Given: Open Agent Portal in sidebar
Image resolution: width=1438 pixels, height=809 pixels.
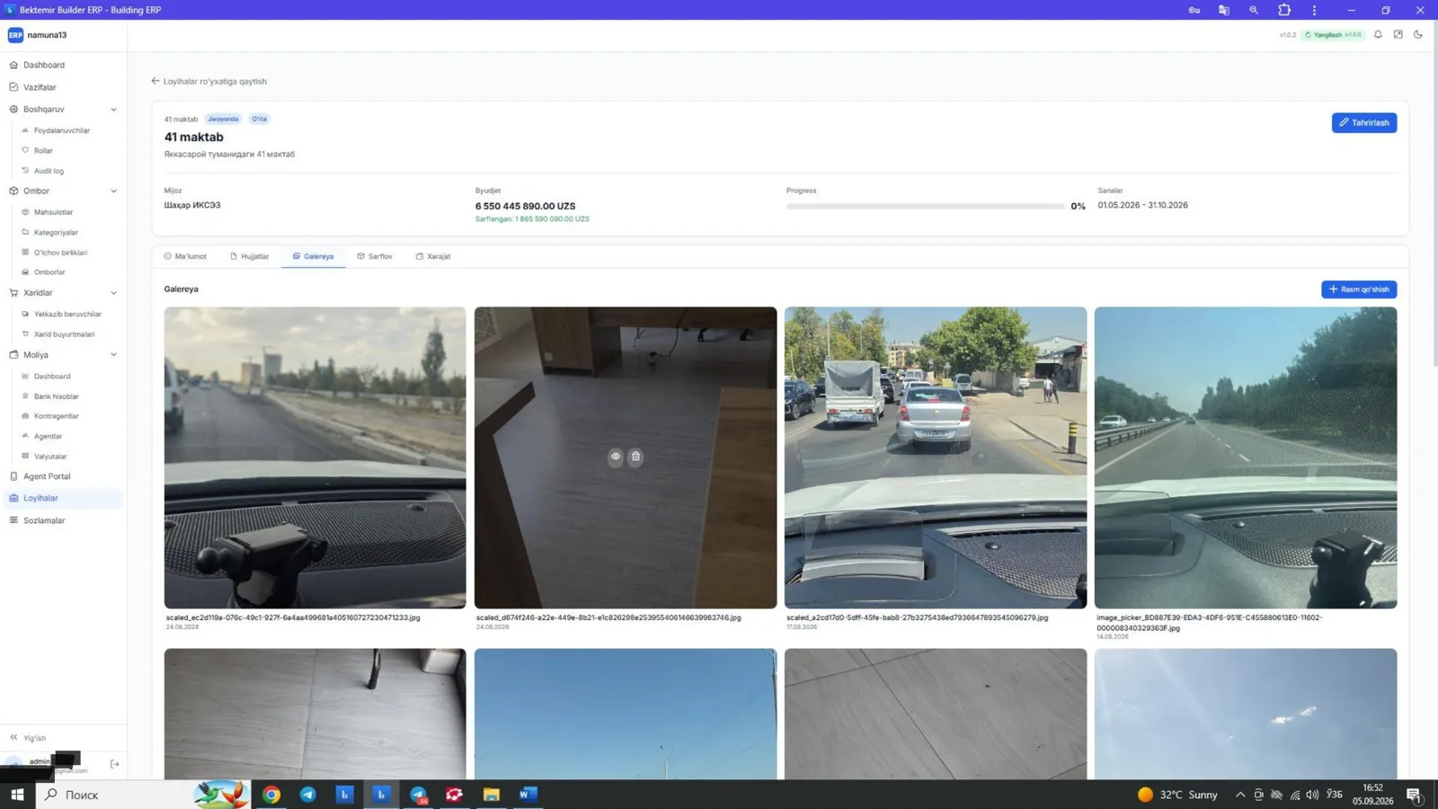Looking at the screenshot, I should coord(47,476).
